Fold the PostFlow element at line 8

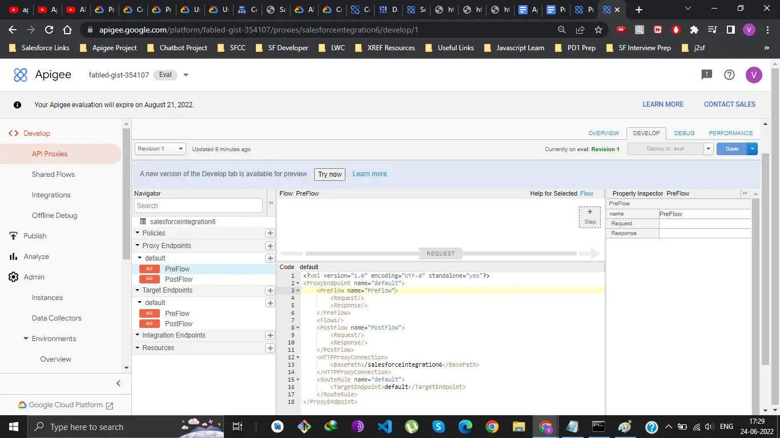297,328
